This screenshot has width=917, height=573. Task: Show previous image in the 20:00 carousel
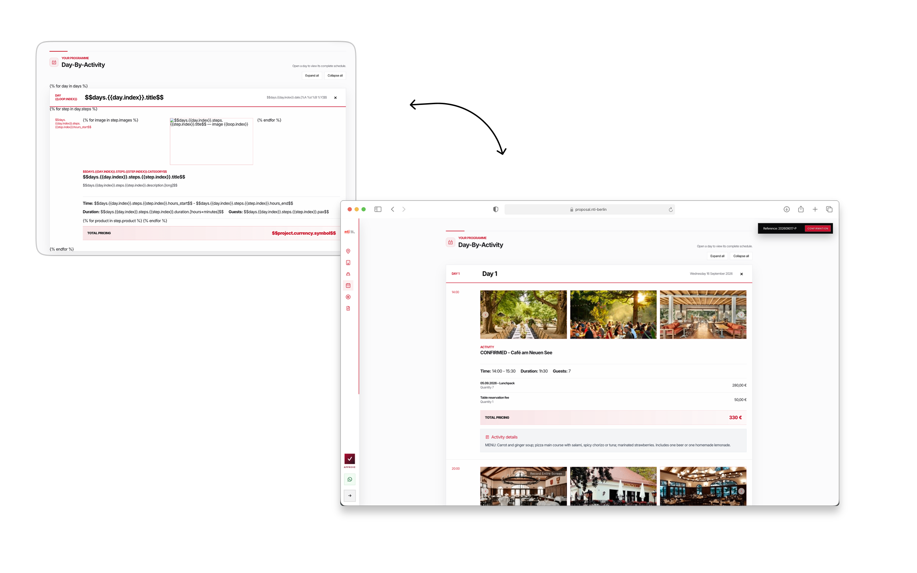(x=485, y=491)
